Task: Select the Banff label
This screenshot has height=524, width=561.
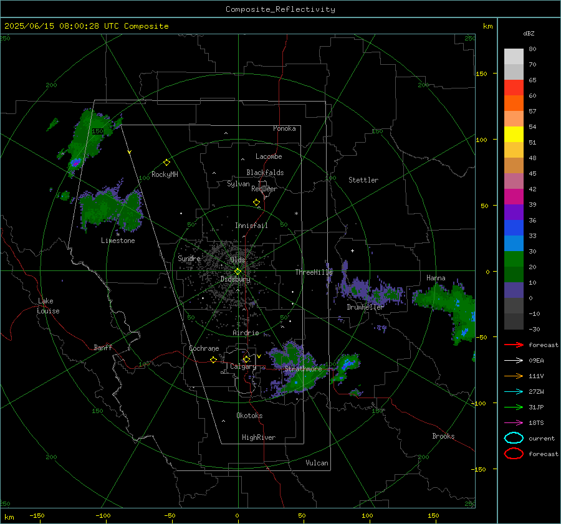Action: click(x=103, y=348)
